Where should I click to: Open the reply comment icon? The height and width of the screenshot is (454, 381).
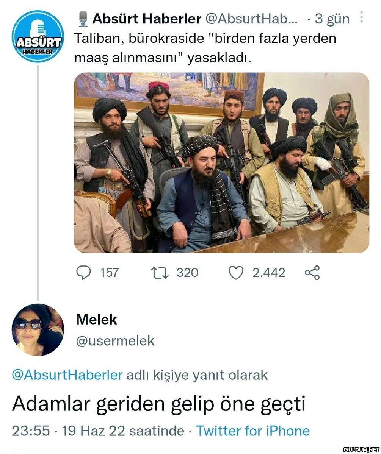(83, 273)
